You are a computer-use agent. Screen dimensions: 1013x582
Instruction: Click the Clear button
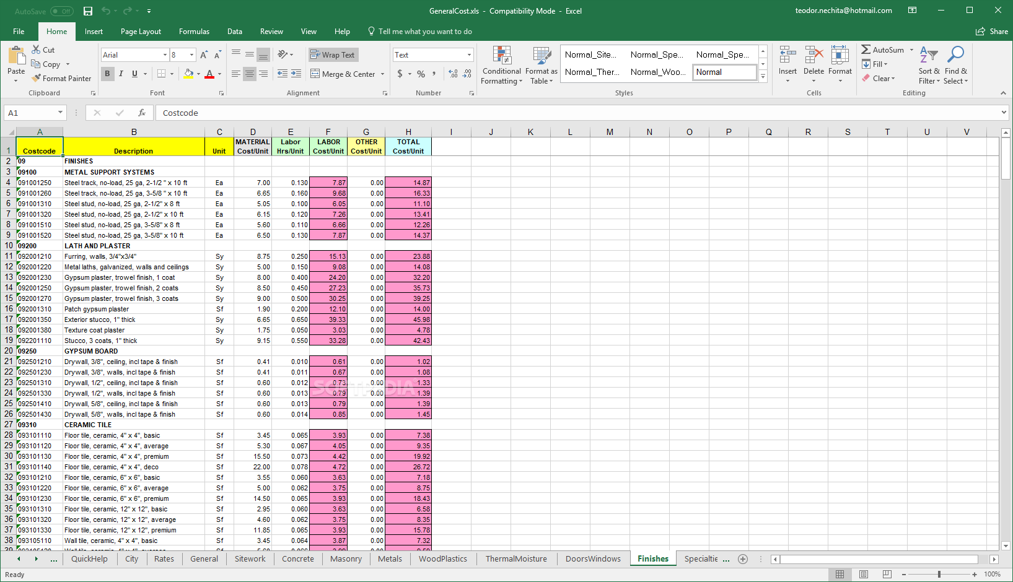pos(878,78)
